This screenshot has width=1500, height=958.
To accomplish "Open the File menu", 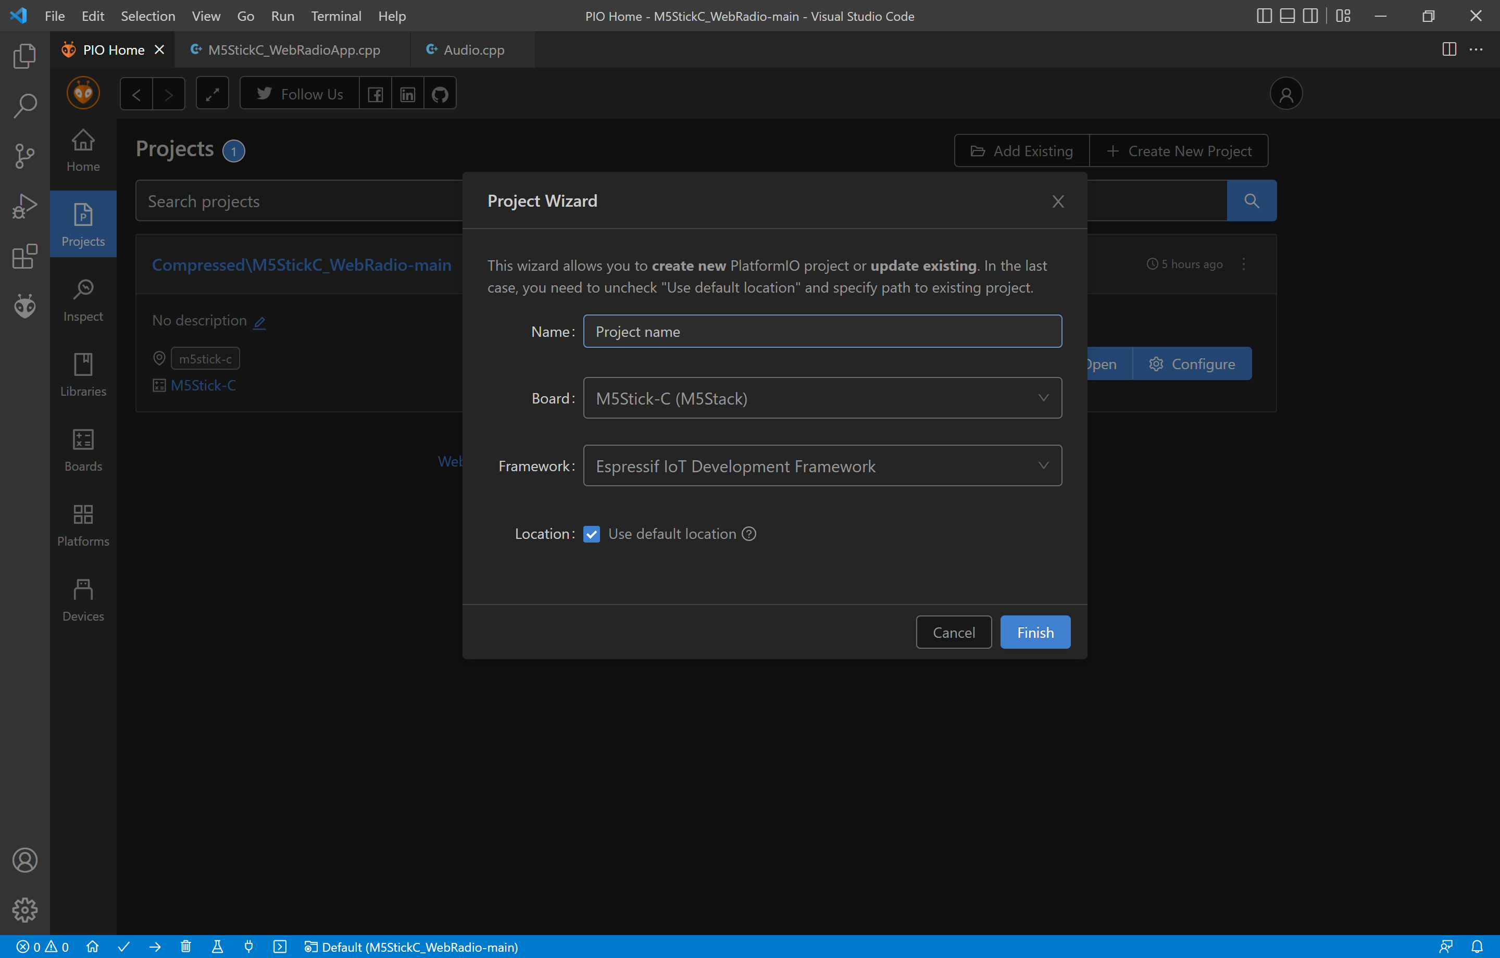I will click(x=55, y=16).
